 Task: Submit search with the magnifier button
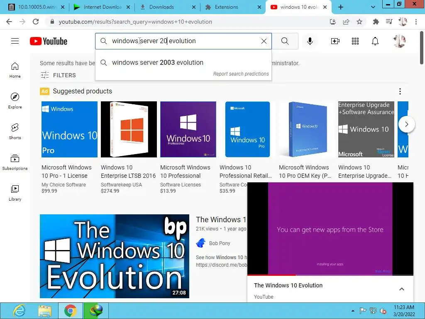(285, 41)
